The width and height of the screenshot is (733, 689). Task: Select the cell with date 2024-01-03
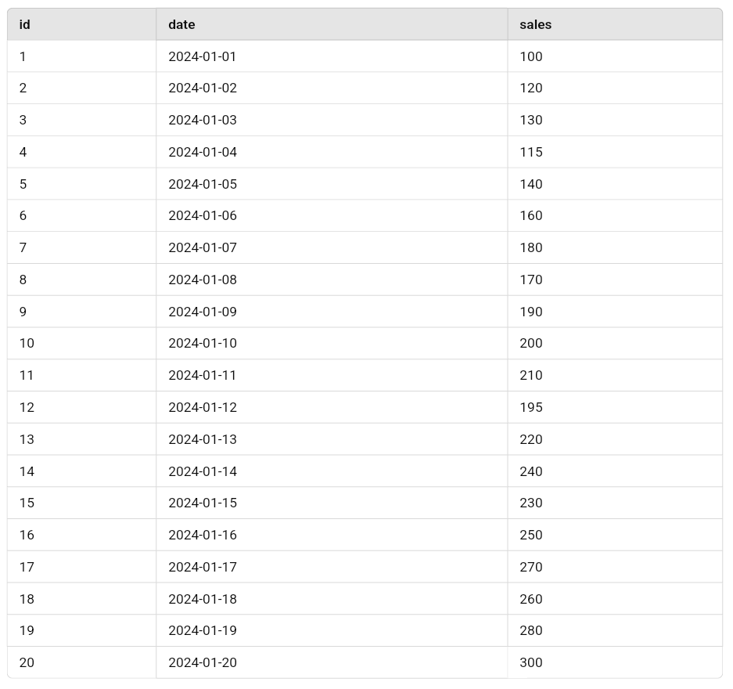202,120
